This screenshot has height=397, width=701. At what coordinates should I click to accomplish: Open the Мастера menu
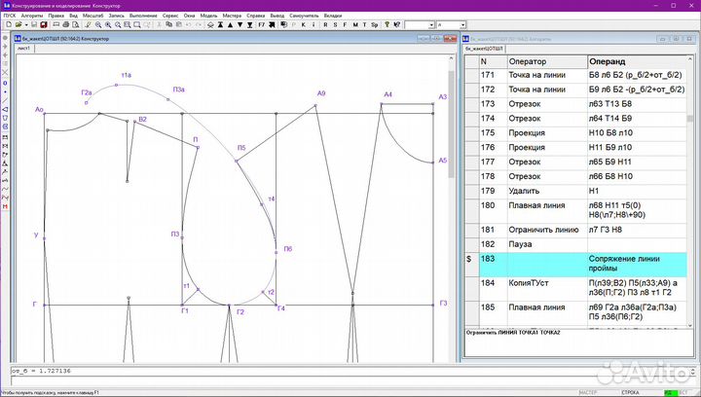click(232, 15)
